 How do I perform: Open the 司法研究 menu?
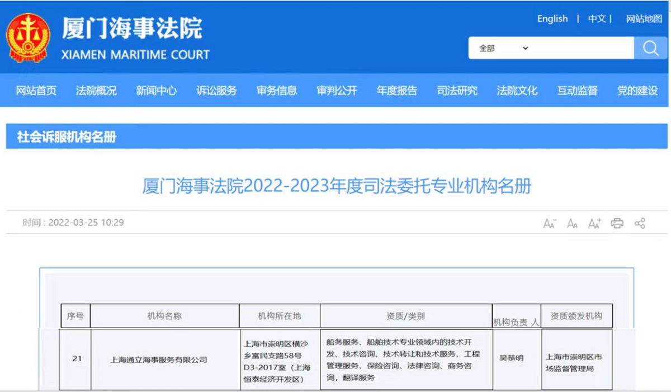pos(457,91)
